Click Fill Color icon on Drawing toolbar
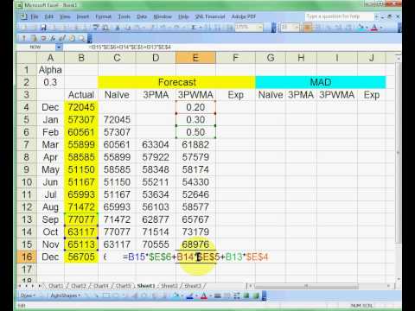415x311 pixels. [176, 295]
